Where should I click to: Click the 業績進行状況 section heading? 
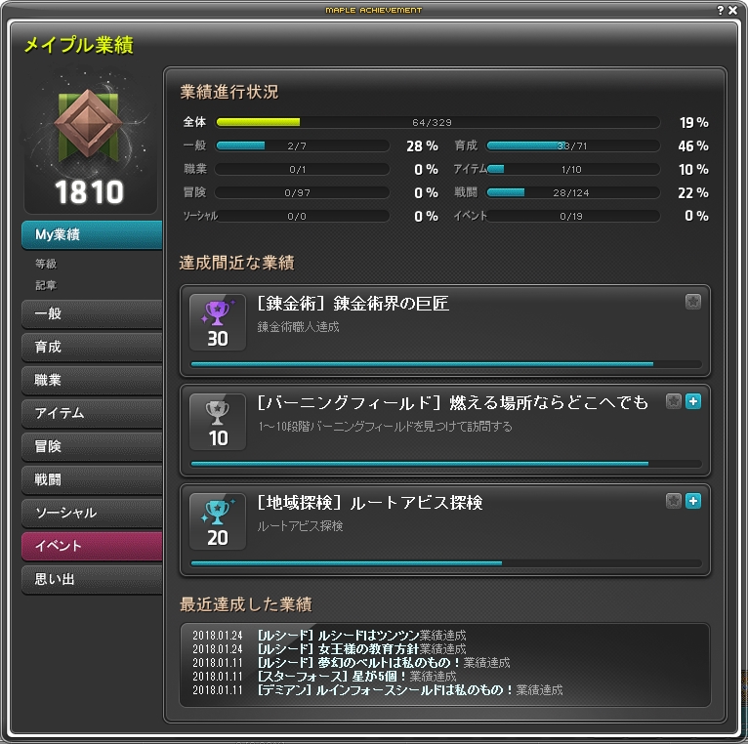pos(229,92)
